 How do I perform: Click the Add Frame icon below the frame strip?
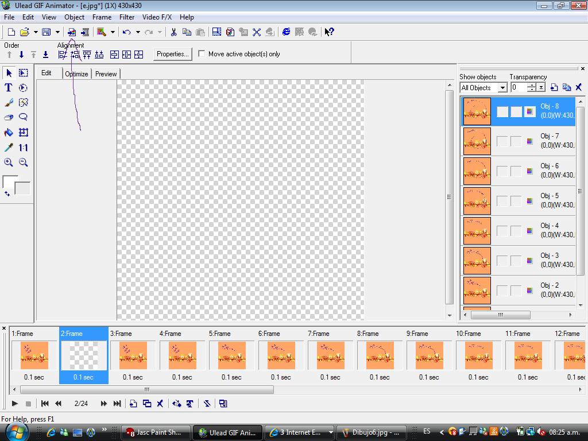[133, 404]
